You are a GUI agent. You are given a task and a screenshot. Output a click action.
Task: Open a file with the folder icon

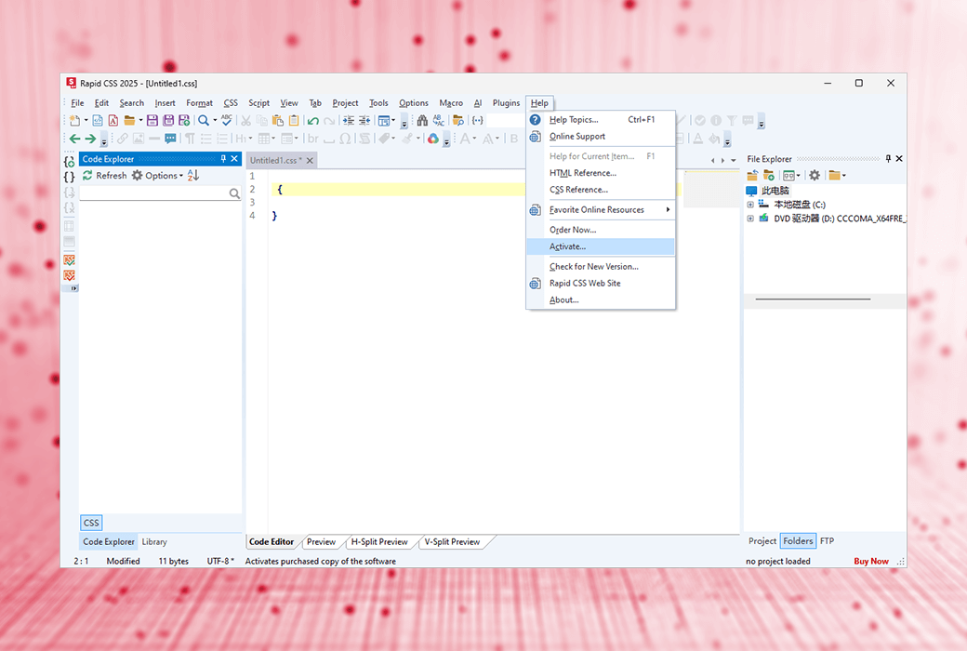[x=129, y=120]
